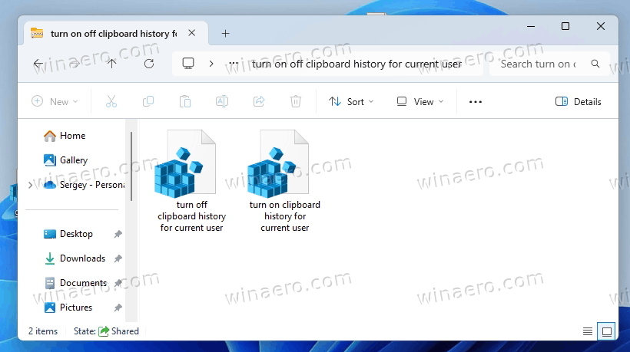Go back using the back arrow

click(x=38, y=64)
